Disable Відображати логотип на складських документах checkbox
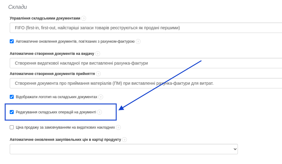 coord(12,97)
